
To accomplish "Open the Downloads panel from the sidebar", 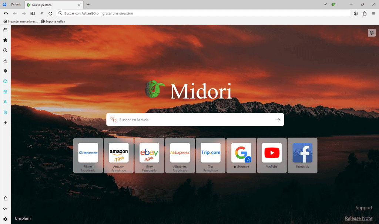I will pos(5,60).
